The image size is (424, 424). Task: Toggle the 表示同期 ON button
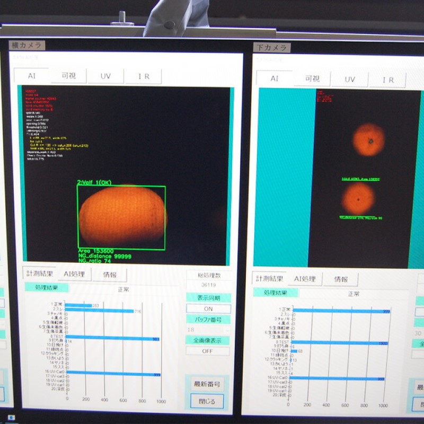click(208, 308)
